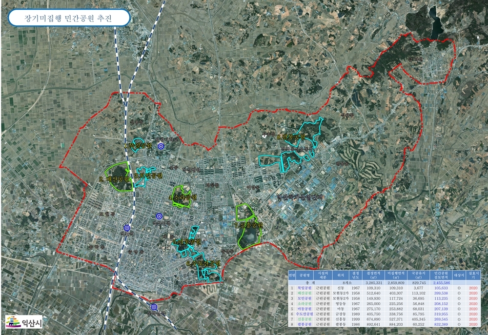
Task: Select the 위치 column header
Action: point(341,275)
